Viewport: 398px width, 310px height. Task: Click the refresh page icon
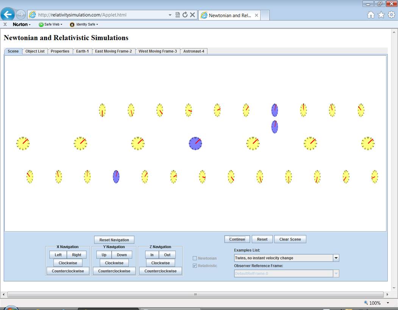(185, 15)
